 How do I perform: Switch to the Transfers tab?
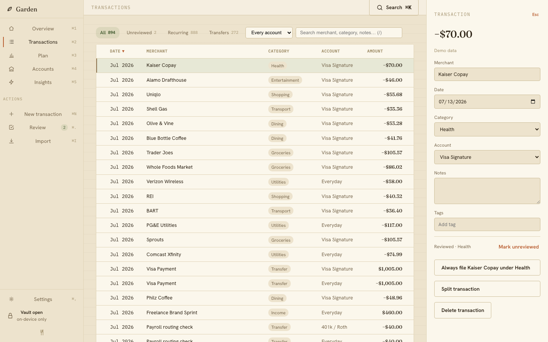224,33
